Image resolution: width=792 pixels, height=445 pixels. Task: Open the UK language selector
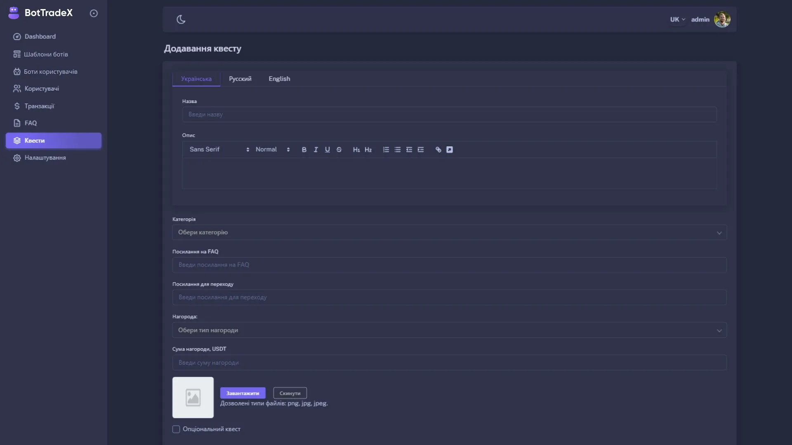(x=677, y=19)
